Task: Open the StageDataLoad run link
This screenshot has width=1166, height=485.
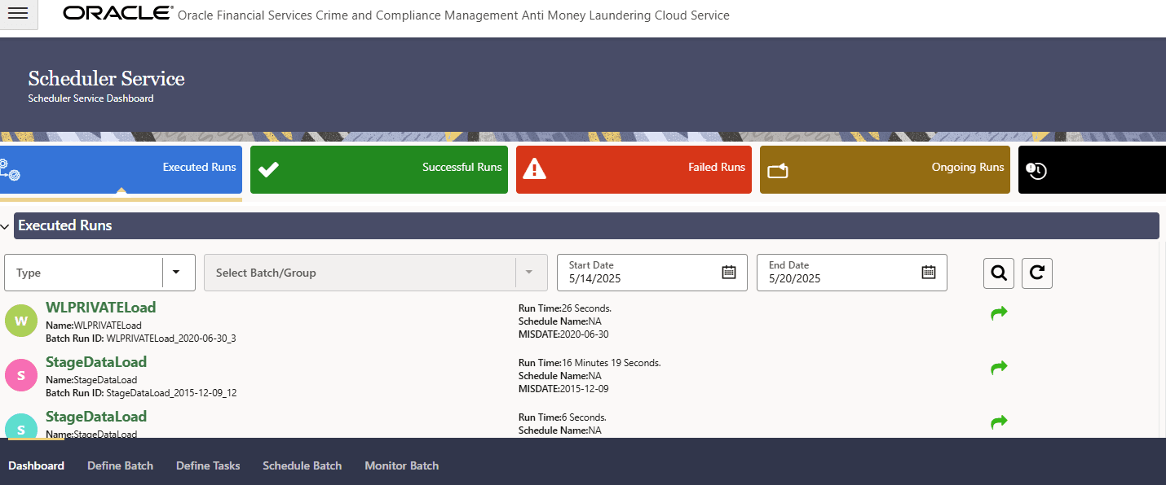Action: 95,361
